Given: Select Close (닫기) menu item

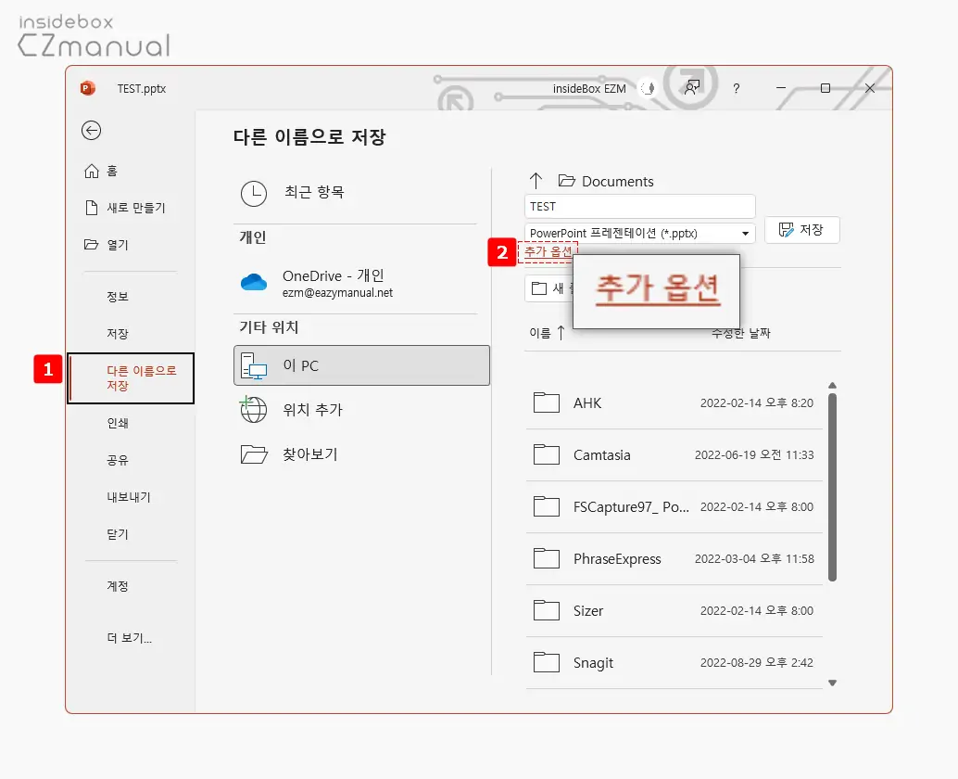Looking at the screenshot, I should pos(118,534).
